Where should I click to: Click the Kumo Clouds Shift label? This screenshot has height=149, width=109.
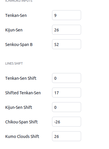pos(22,136)
